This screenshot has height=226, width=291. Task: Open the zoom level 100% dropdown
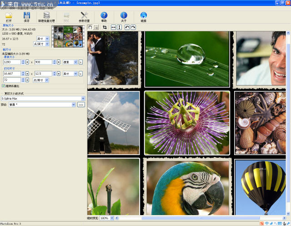tap(112, 218)
